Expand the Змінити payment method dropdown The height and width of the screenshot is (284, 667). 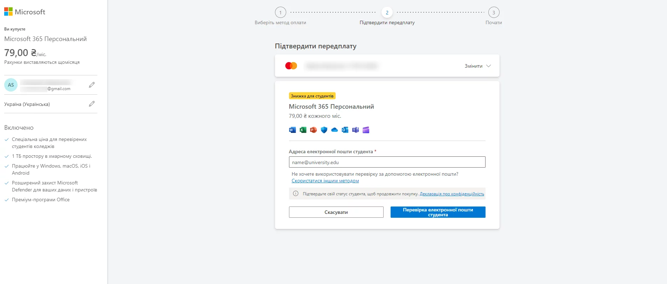pyautogui.click(x=477, y=66)
